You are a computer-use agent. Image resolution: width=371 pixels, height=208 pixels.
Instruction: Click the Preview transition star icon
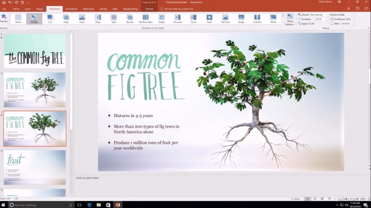[4, 18]
